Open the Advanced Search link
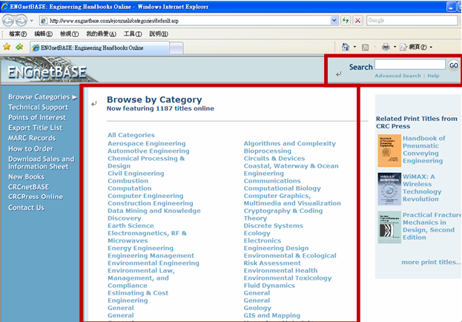The width and height of the screenshot is (462, 322). pyautogui.click(x=397, y=76)
